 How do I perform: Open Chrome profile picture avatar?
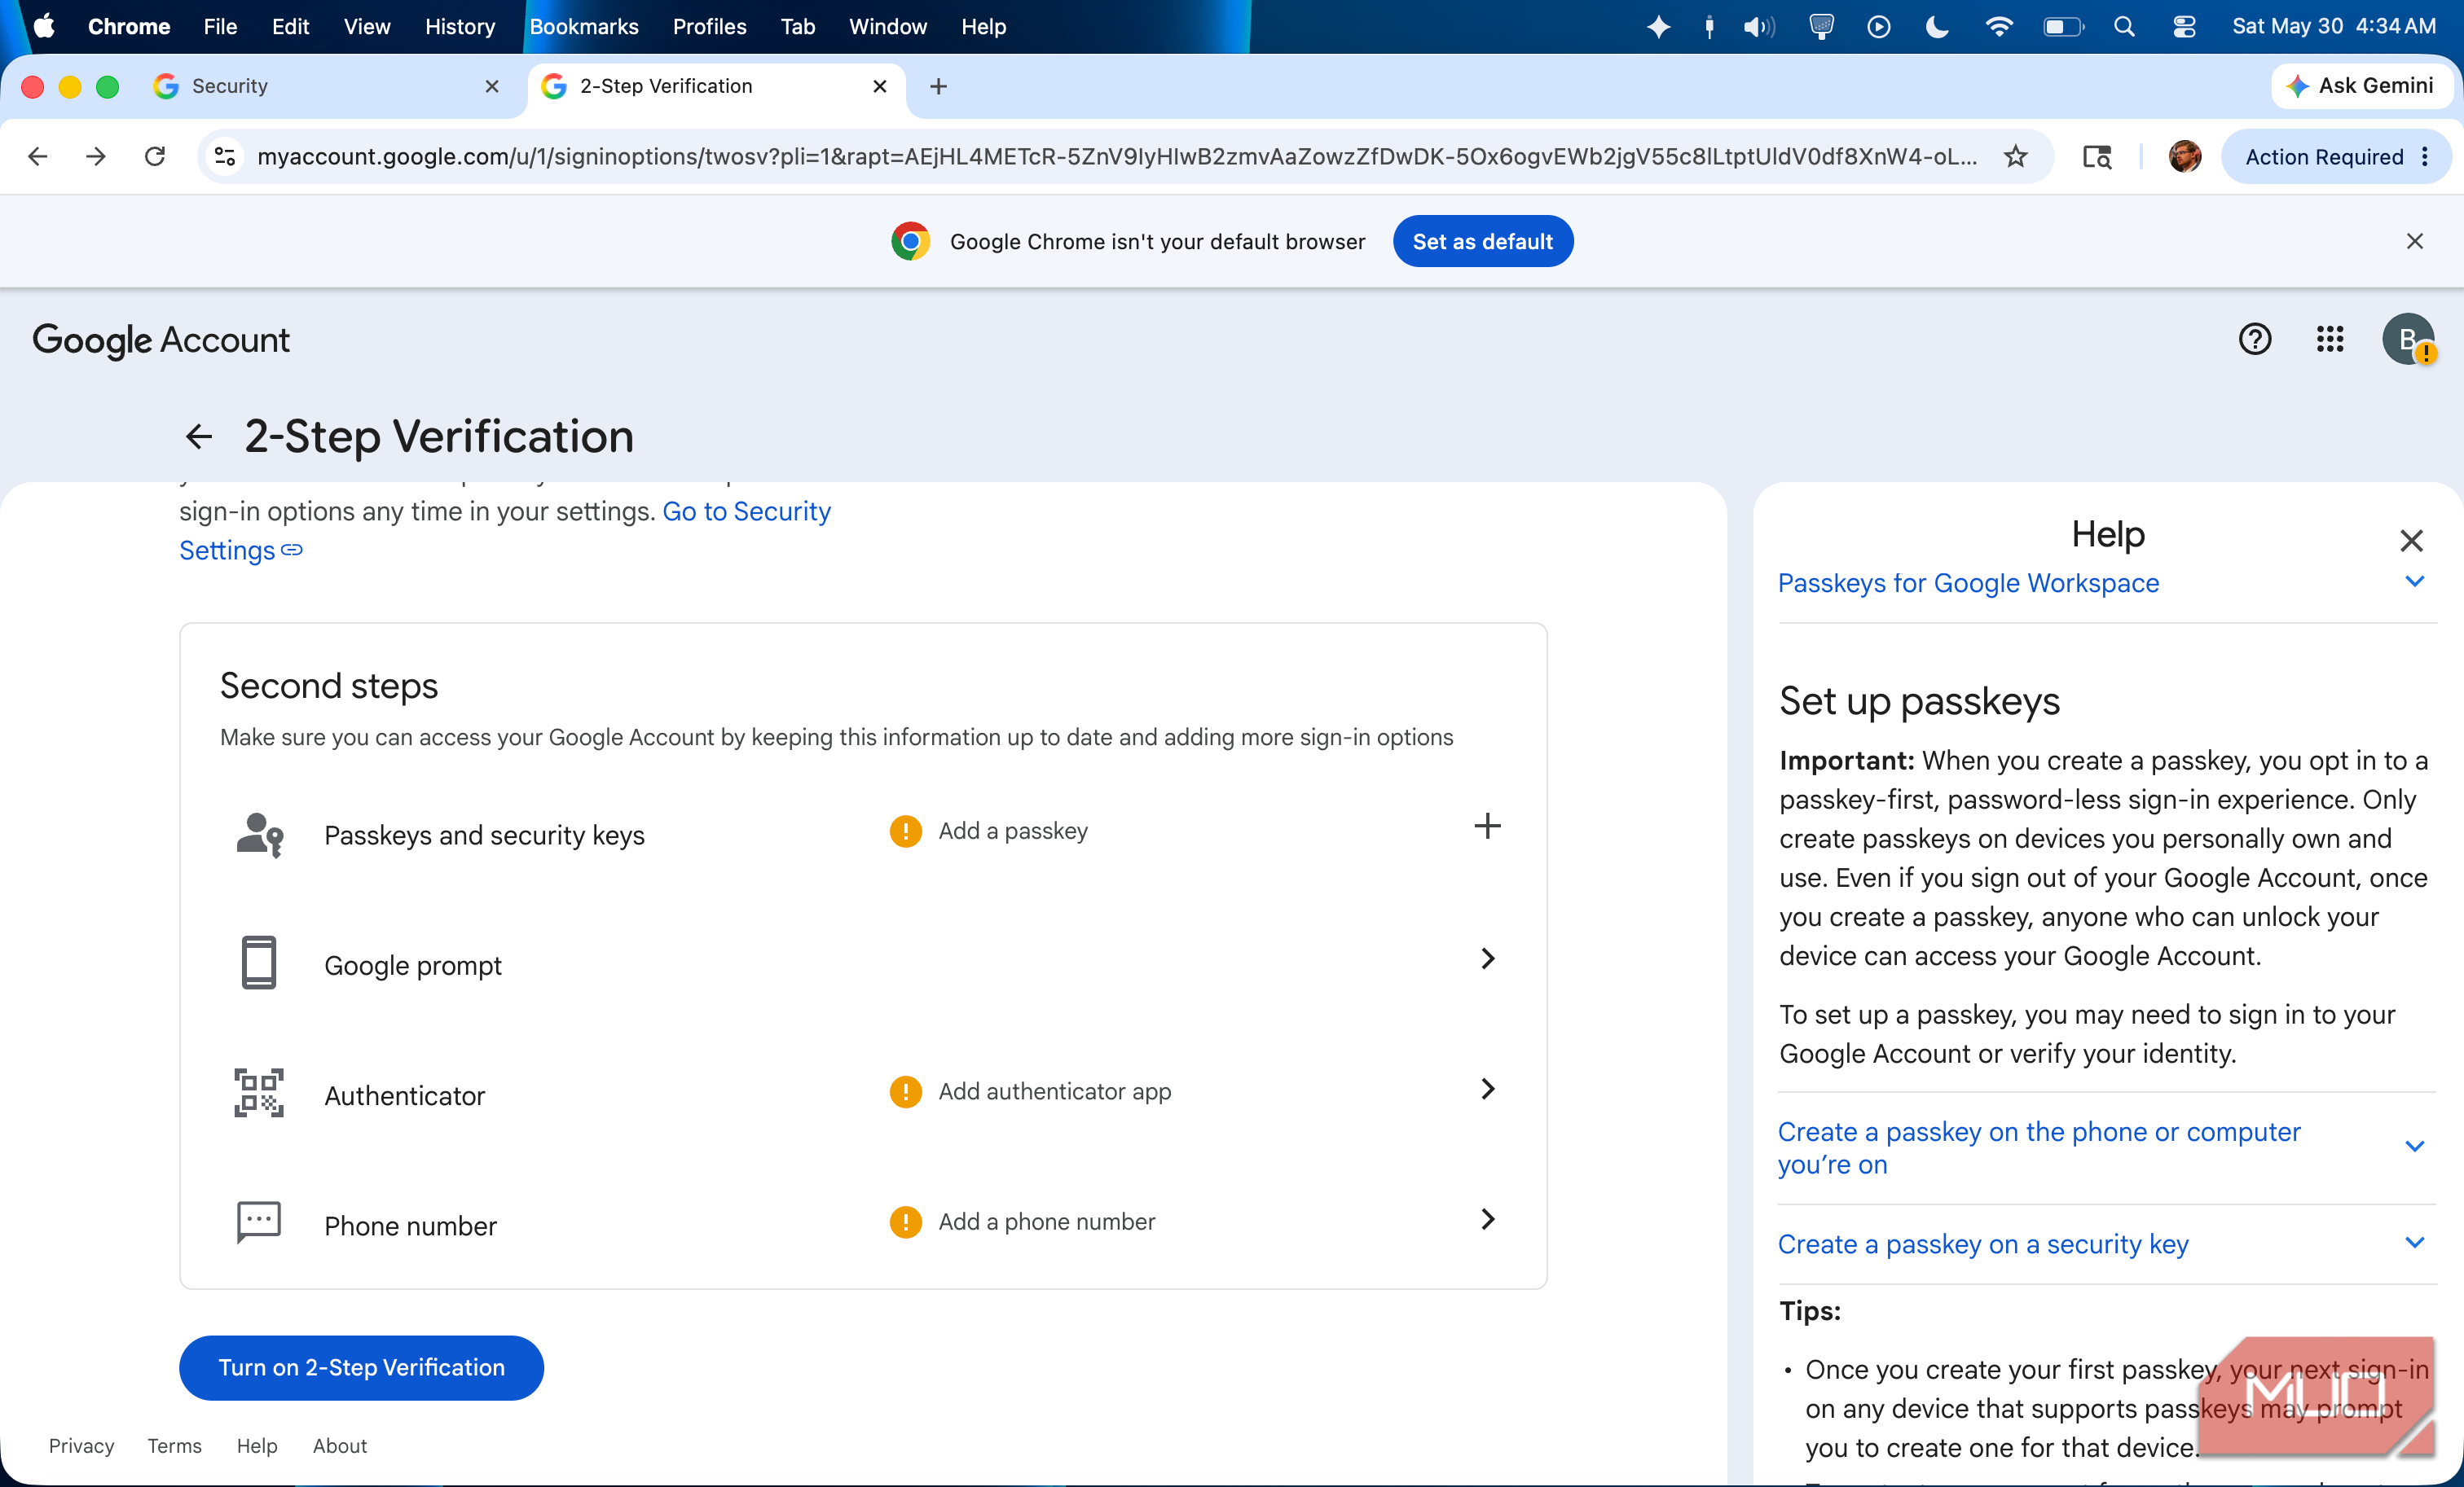coord(2184,156)
